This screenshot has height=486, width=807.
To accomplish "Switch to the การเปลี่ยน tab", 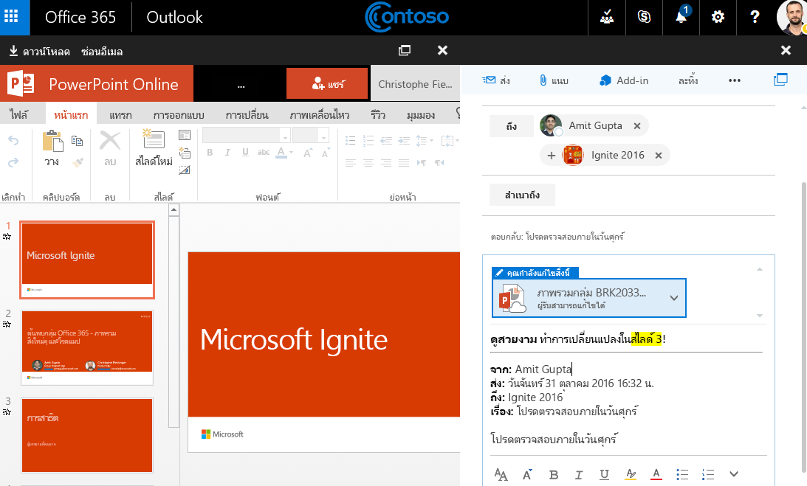I will pyautogui.click(x=247, y=115).
